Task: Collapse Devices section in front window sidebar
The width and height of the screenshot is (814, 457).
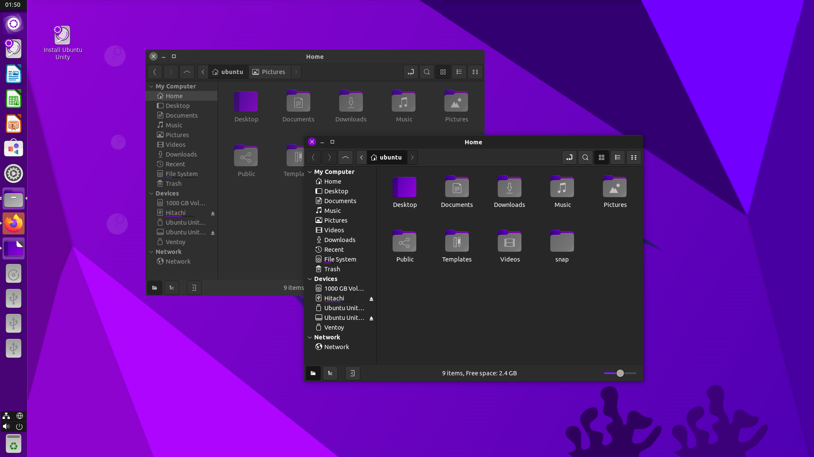Action: click(x=310, y=279)
